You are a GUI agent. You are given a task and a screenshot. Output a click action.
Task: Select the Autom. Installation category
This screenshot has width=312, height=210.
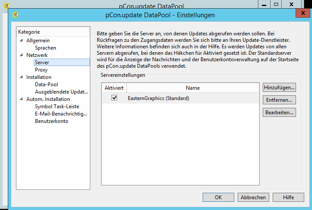pyautogui.click(x=48, y=99)
